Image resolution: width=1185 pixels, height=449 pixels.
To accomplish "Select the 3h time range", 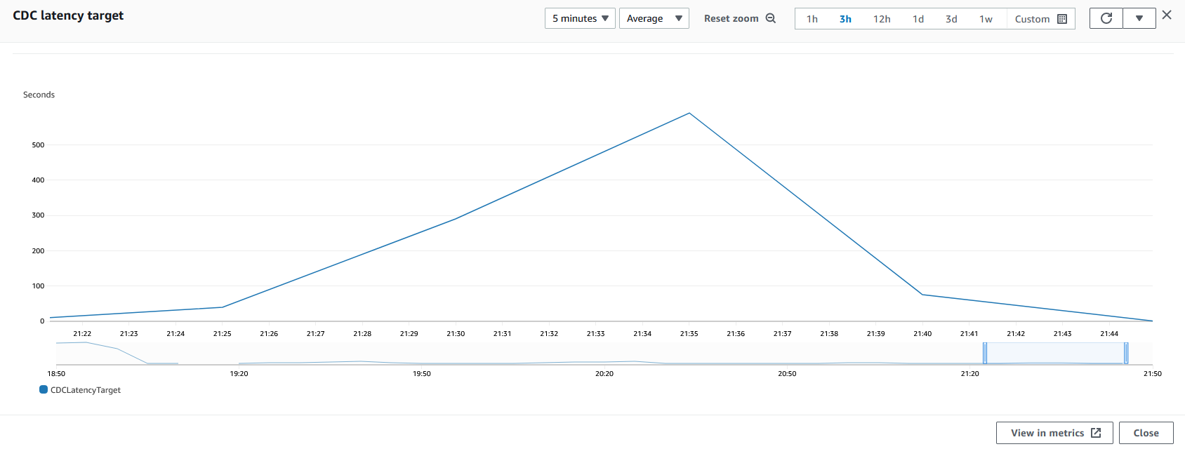I will [845, 19].
